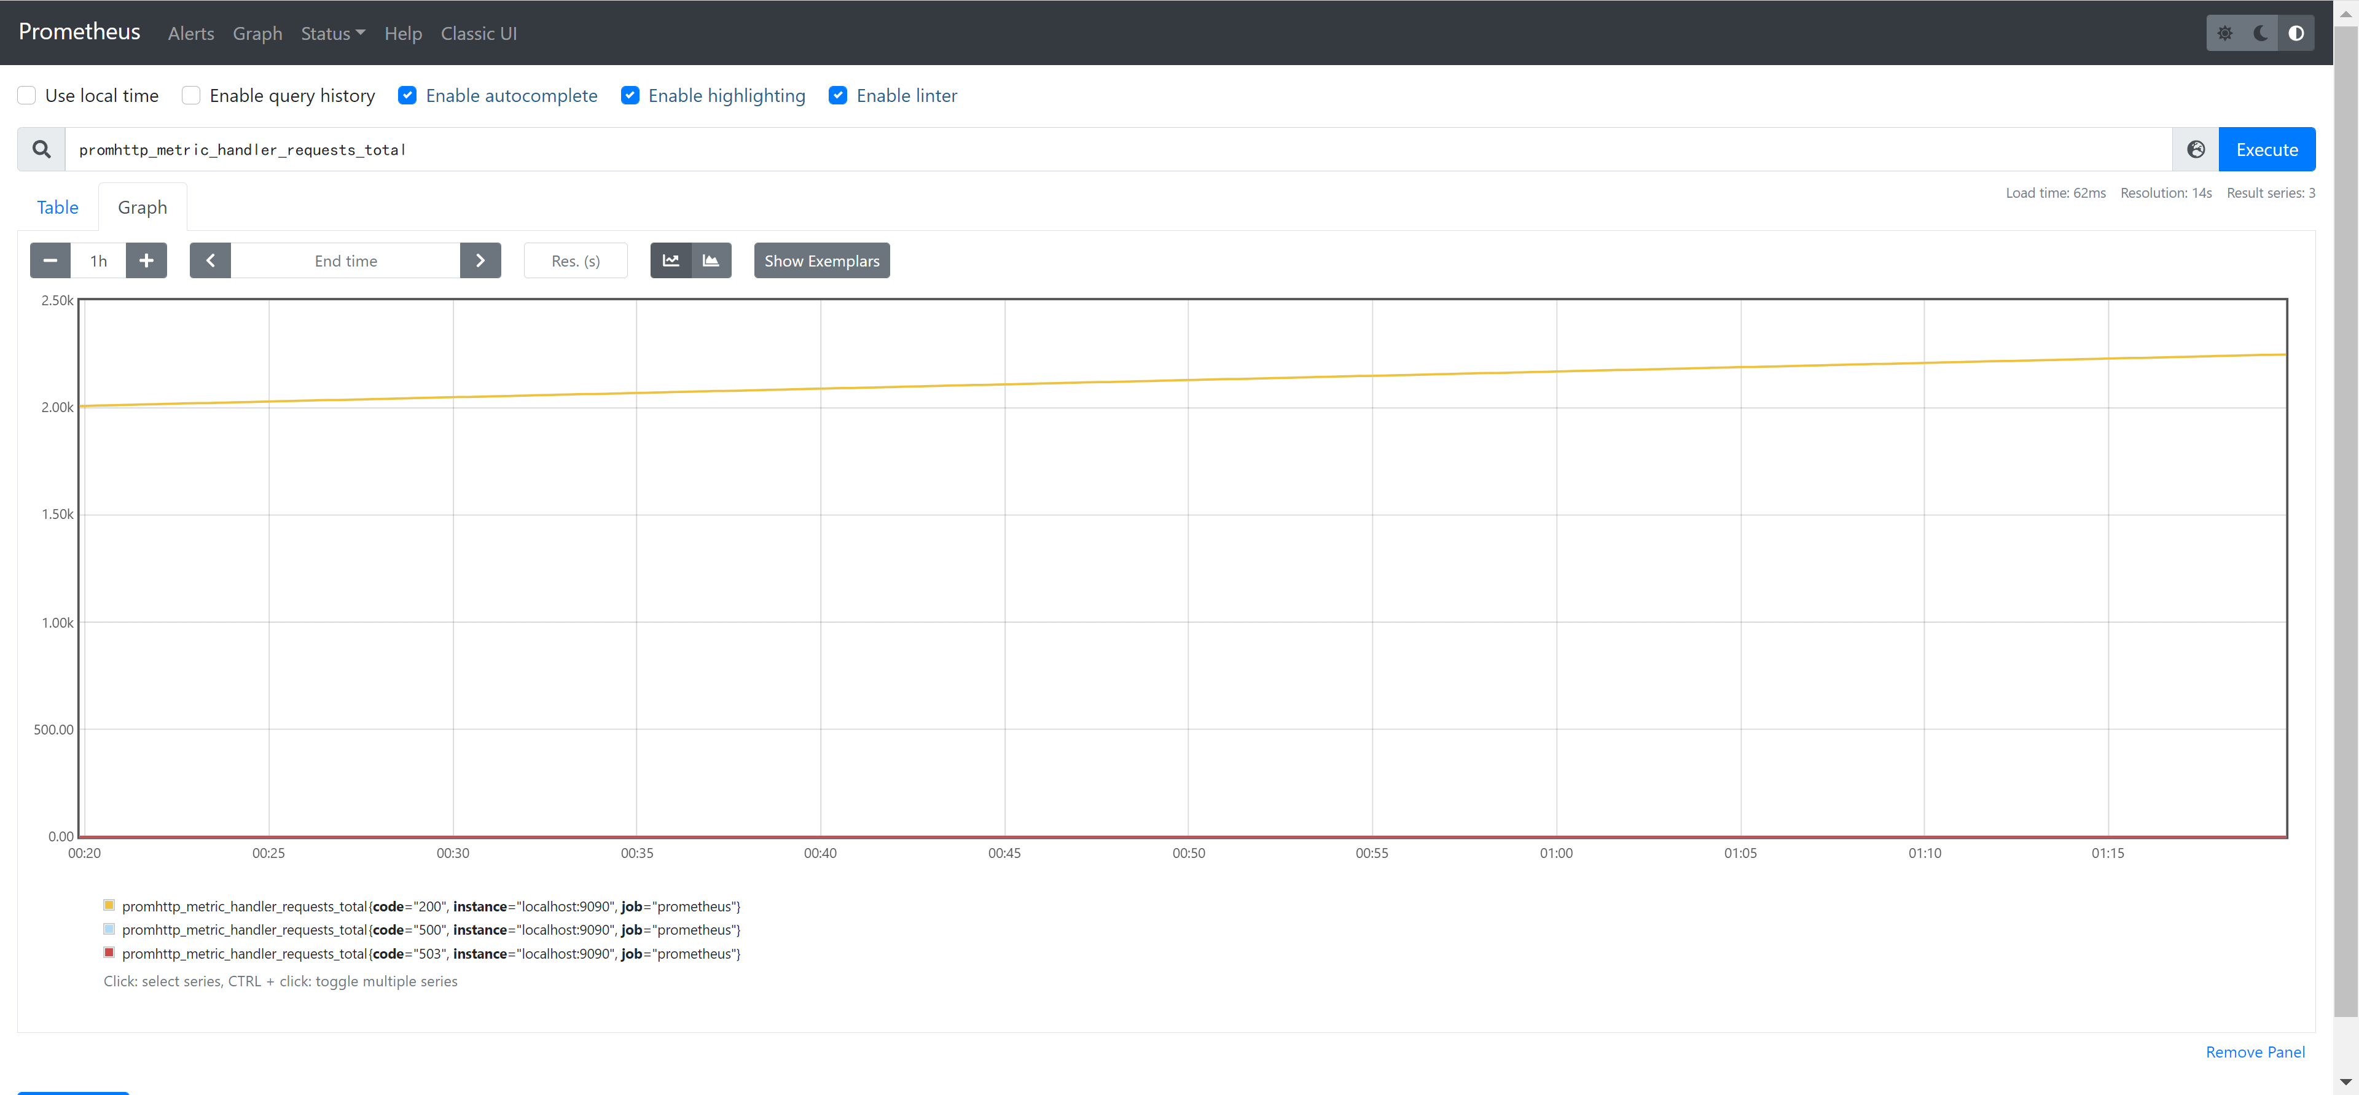
Task: Open the Alerts page in navbar
Action: pyautogui.click(x=190, y=33)
